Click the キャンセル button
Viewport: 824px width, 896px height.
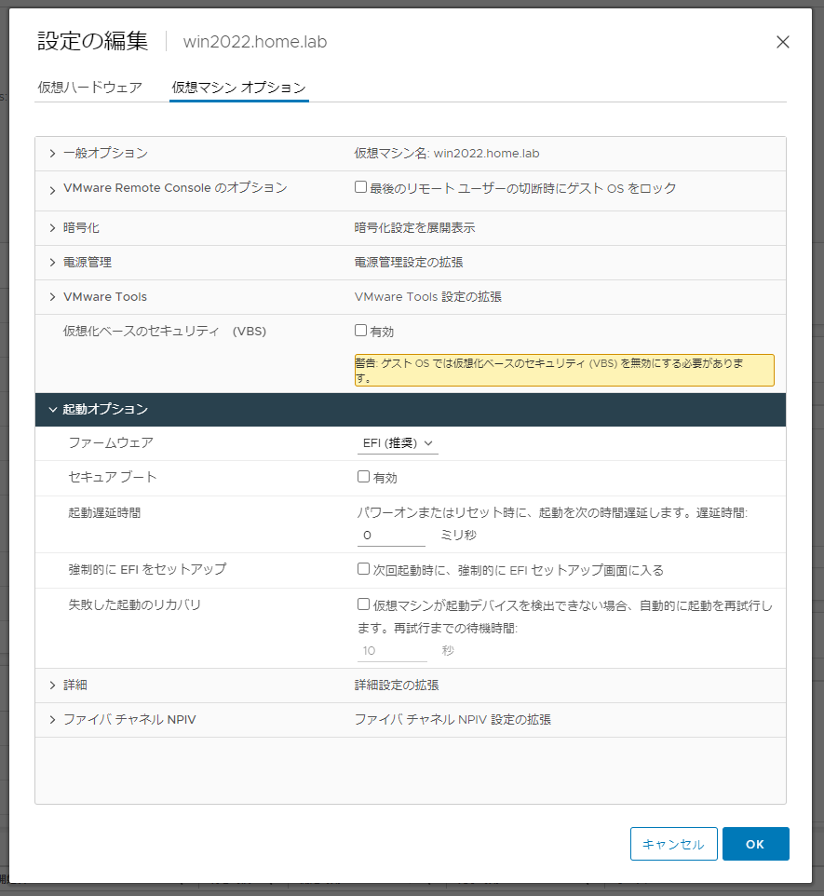(673, 843)
